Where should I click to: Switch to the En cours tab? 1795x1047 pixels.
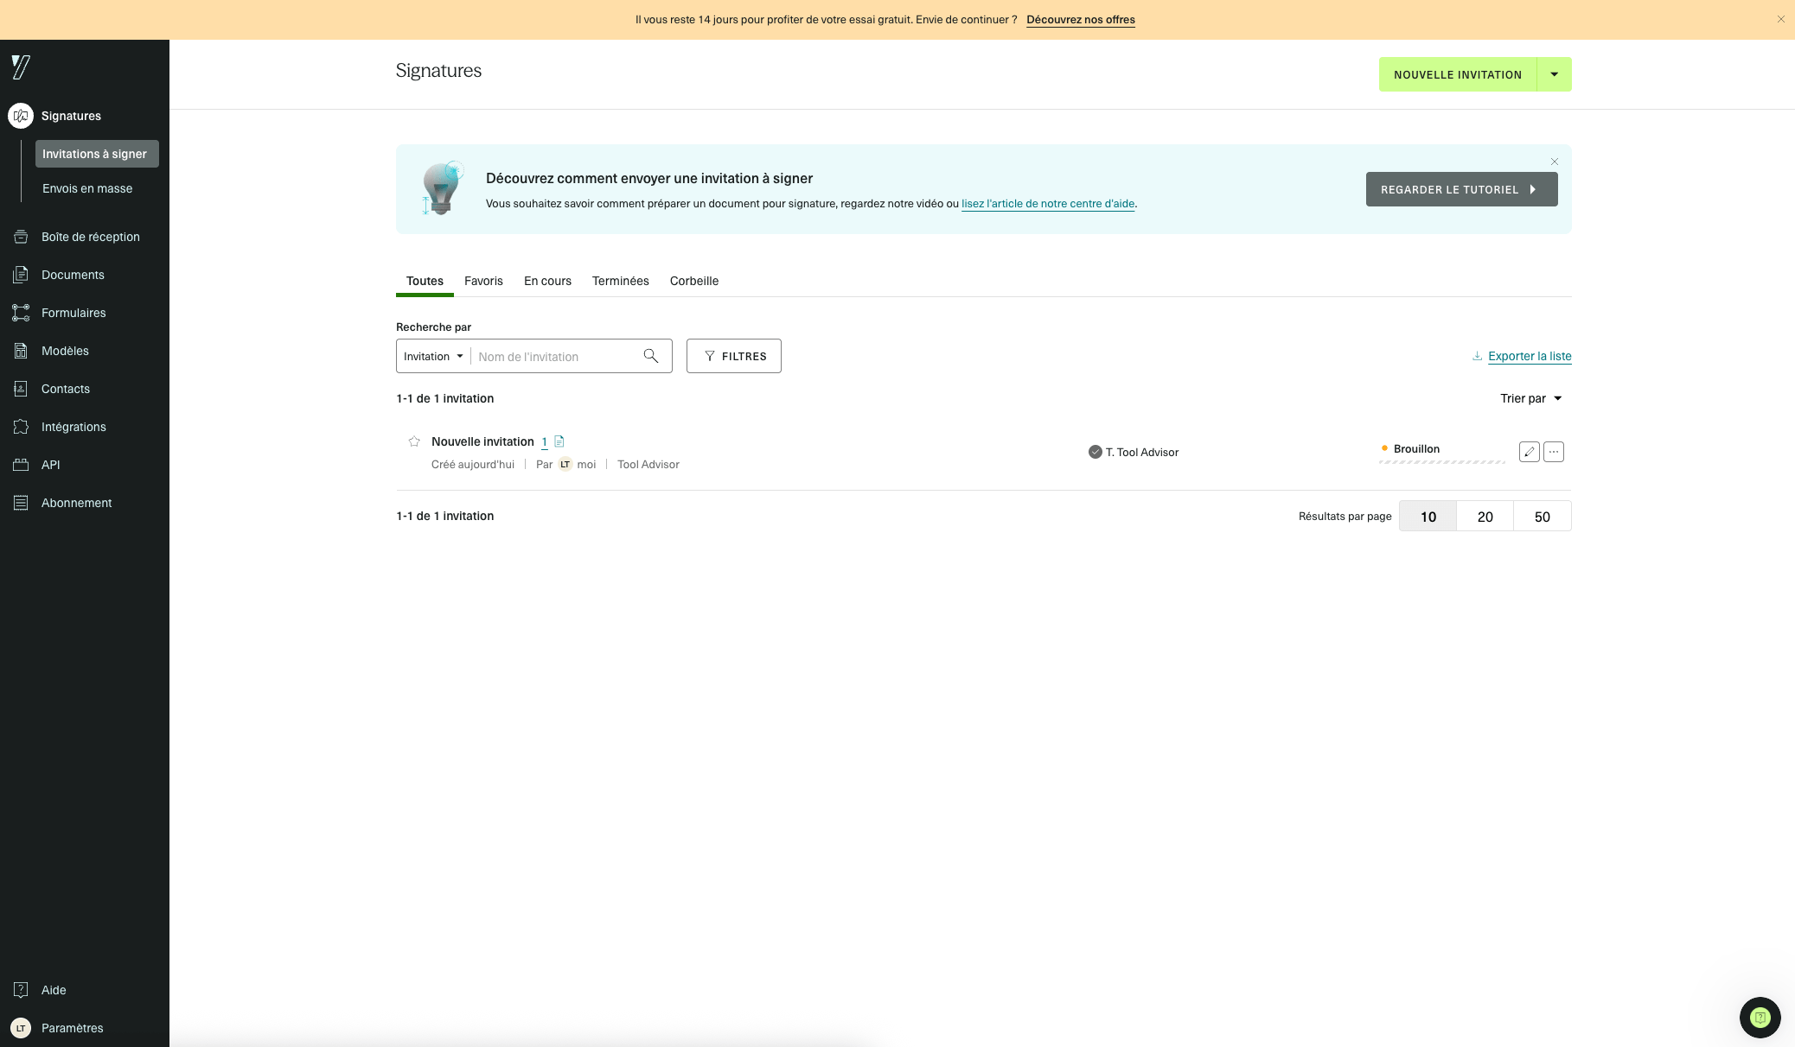pyautogui.click(x=547, y=281)
